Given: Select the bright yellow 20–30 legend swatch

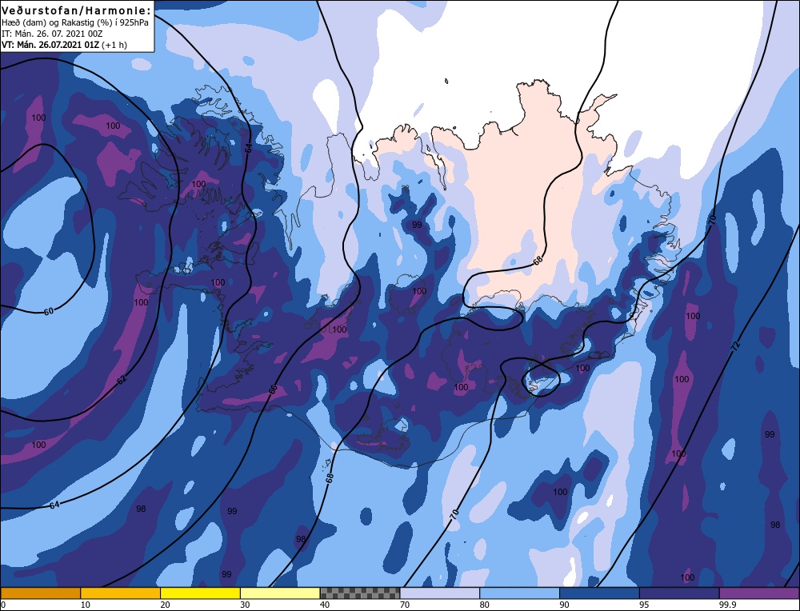Looking at the screenshot, I should tap(200, 593).
